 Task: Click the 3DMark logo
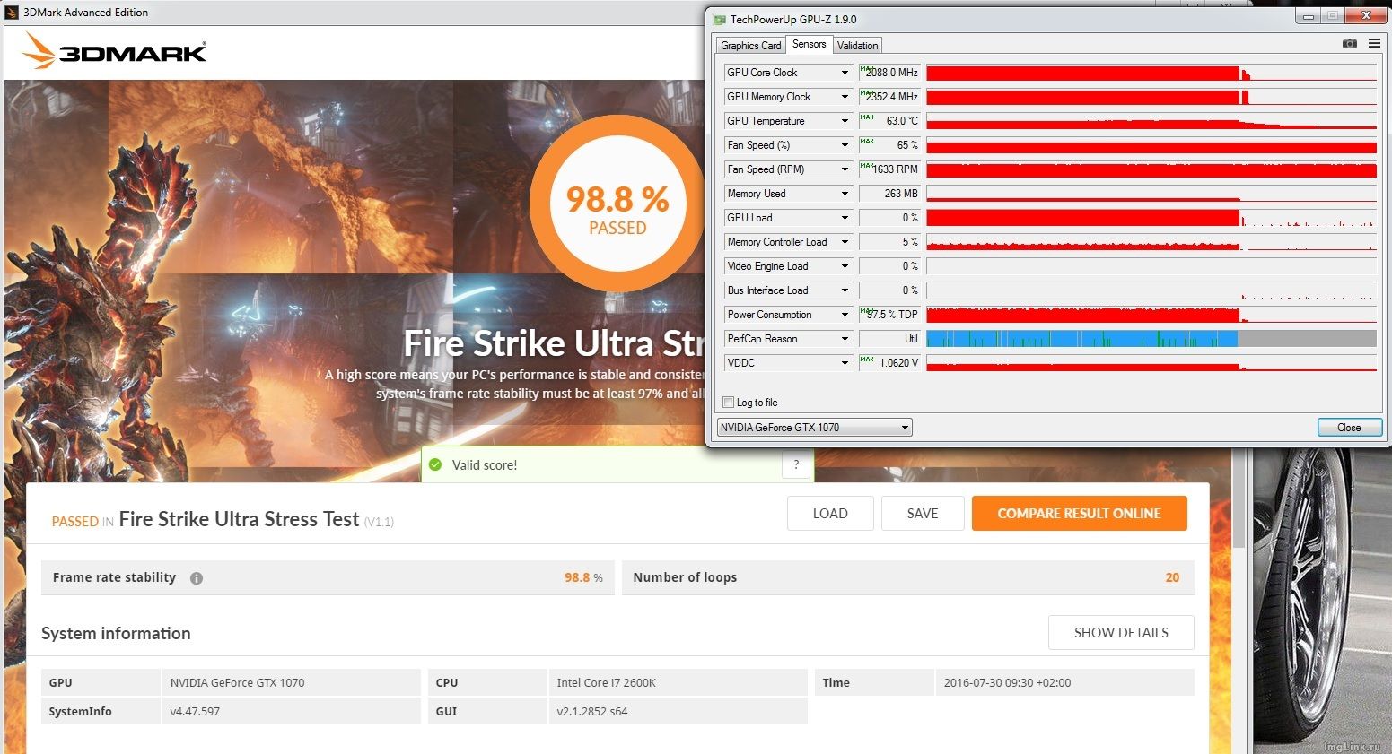pos(114,52)
